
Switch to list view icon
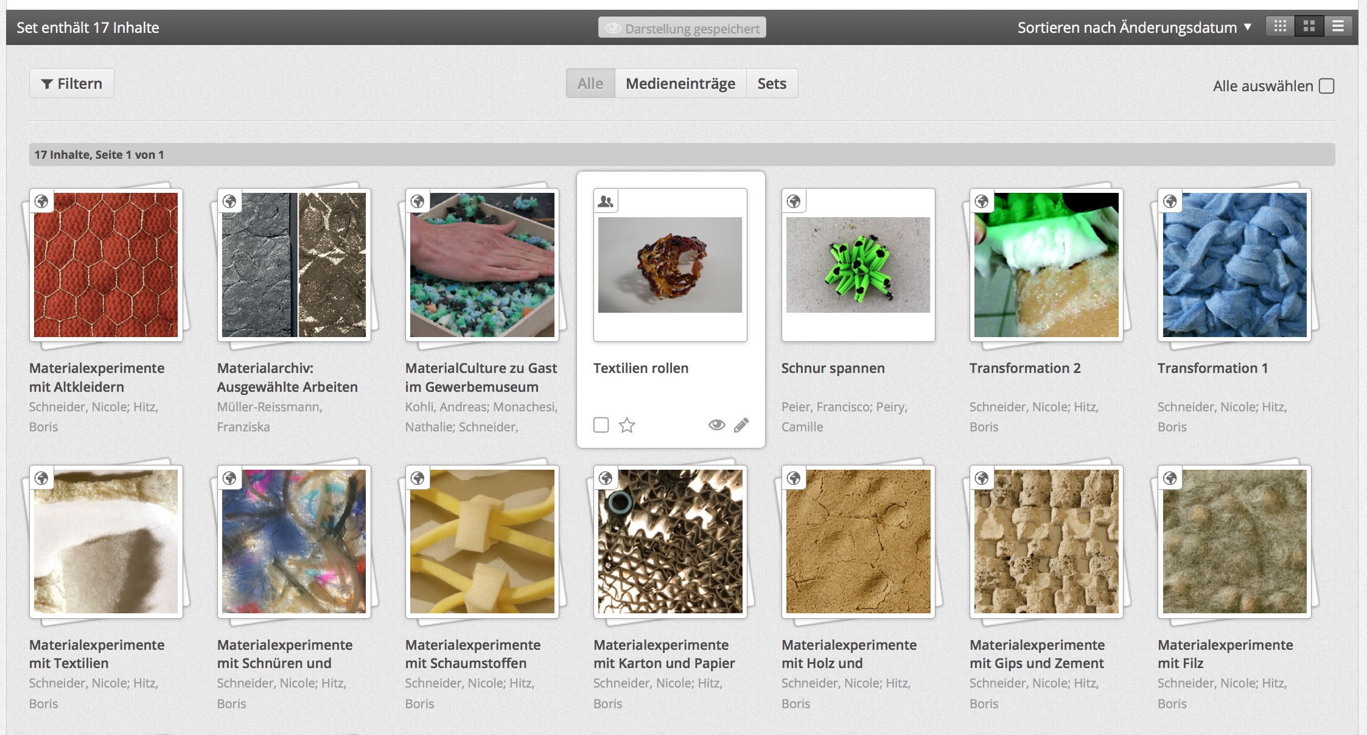pyautogui.click(x=1338, y=26)
